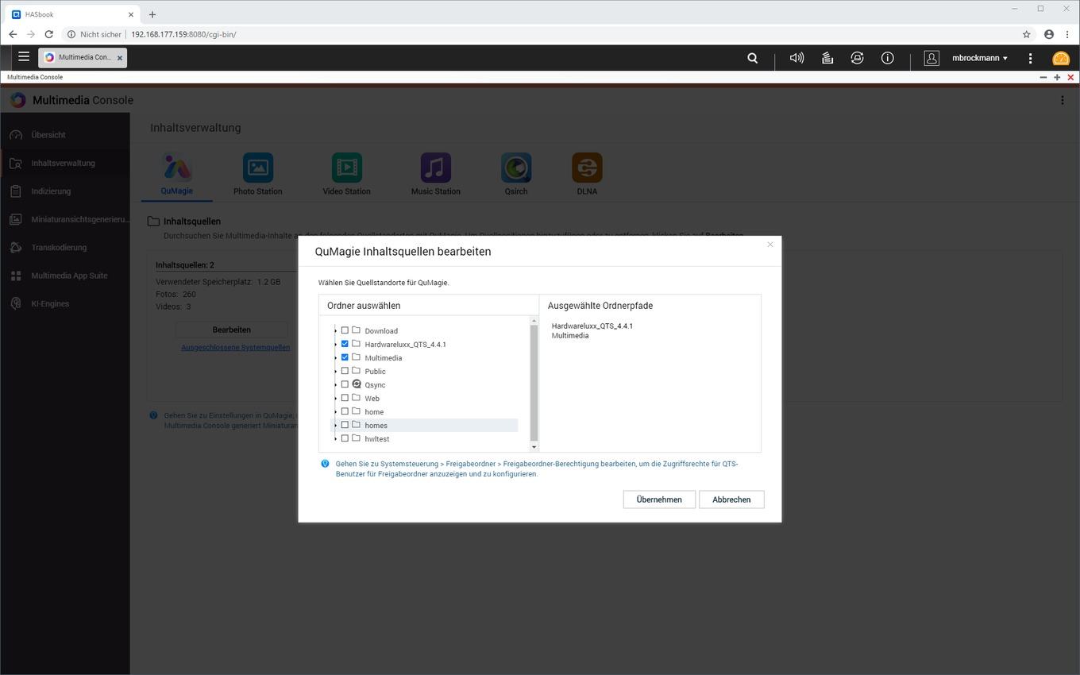Select the QuMagie app icon
1080x675 pixels.
tap(177, 168)
